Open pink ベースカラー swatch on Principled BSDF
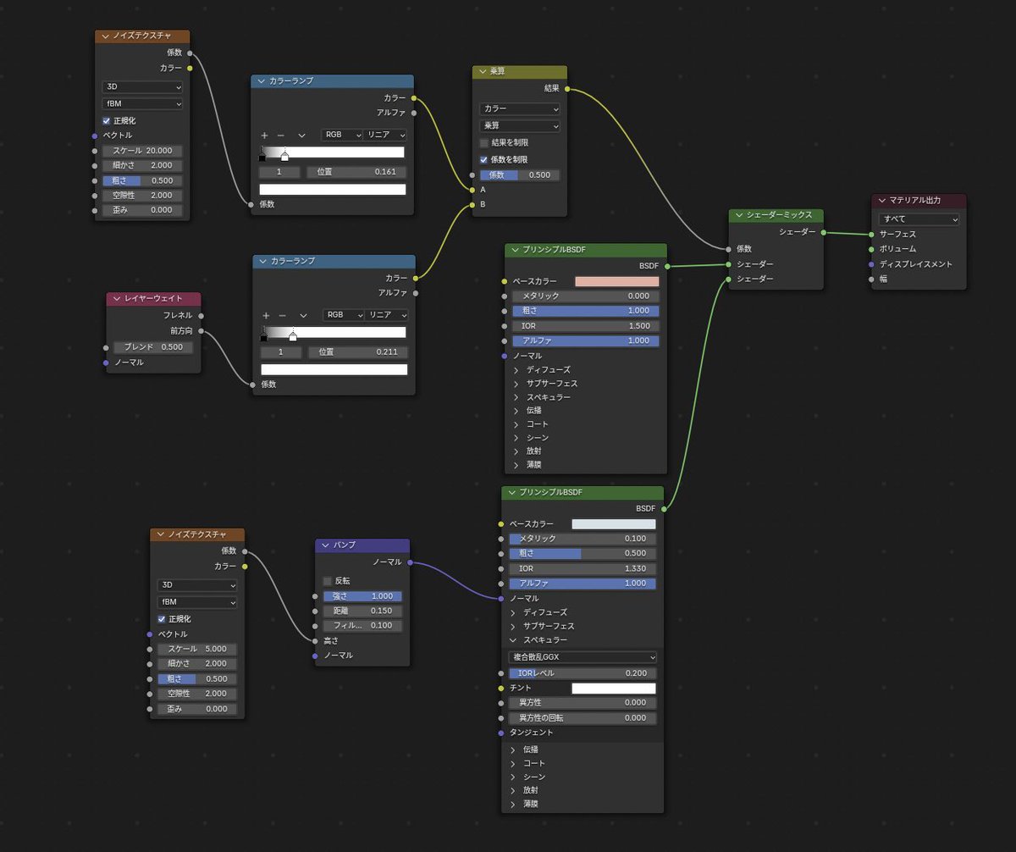Screen dimensions: 1016x852 pyautogui.click(x=617, y=281)
